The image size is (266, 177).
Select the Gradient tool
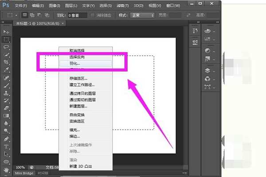coord(6,115)
